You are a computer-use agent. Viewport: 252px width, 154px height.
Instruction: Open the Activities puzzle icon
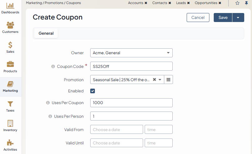click(x=10, y=143)
